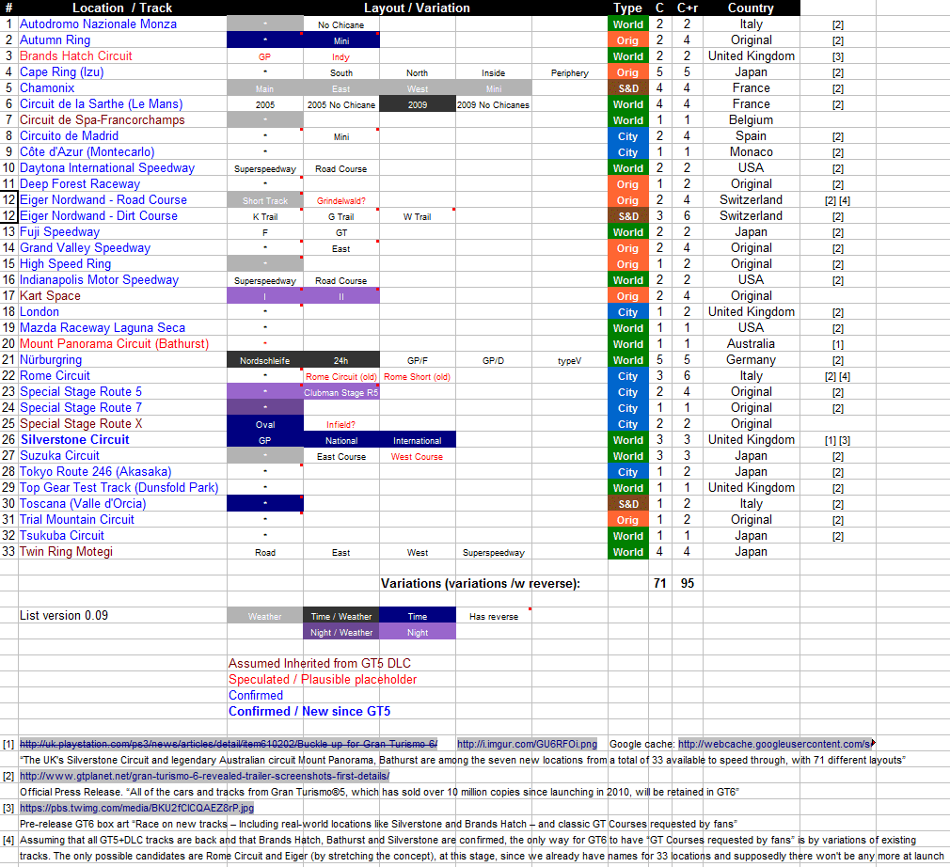Select the Silverstone Circuit track name
Image resolution: width=950 pixels, height=867 pixels.
click(74, 440)
